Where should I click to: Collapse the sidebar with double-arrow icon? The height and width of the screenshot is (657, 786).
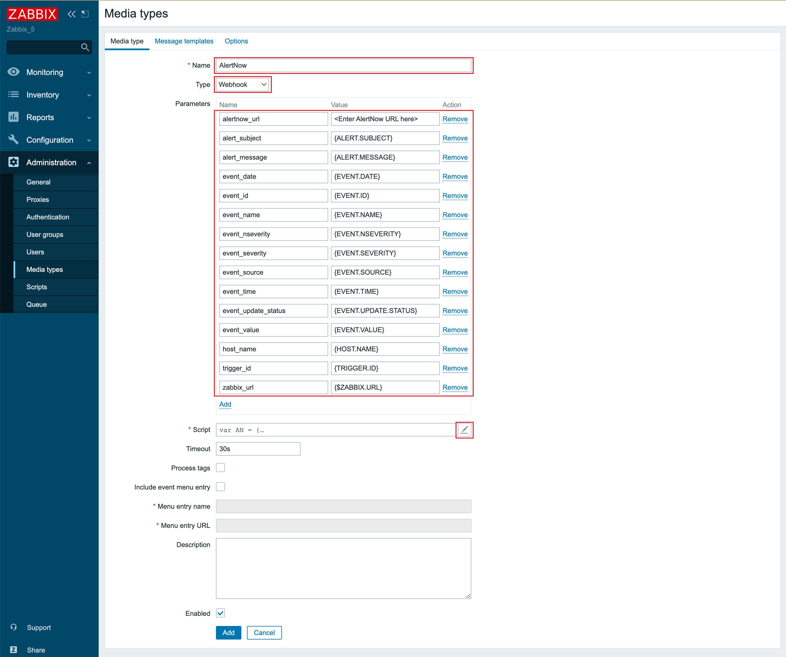coord(71,14)
